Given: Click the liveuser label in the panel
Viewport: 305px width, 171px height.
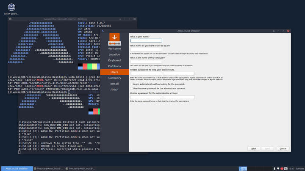Looking at the screenshot, I should pos(300,168).
